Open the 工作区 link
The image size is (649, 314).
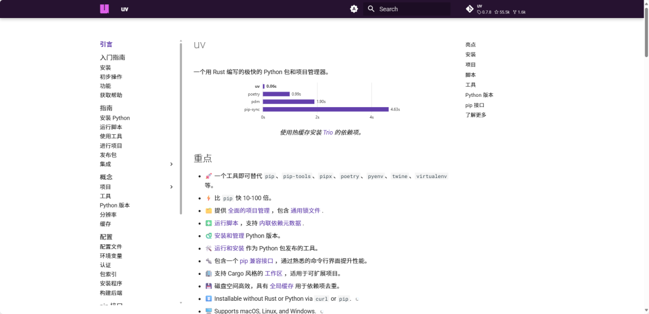pyautogui.click(x=273, y=274)
